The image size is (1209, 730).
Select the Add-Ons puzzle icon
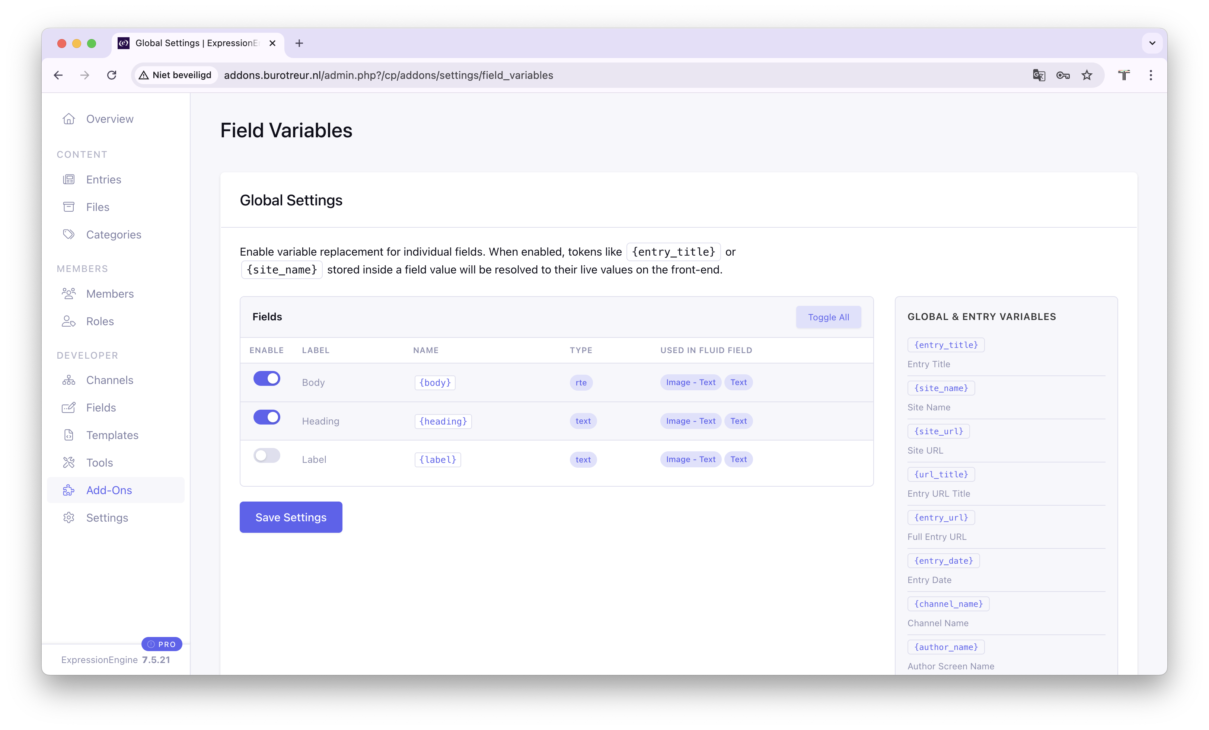coord(69,490)
